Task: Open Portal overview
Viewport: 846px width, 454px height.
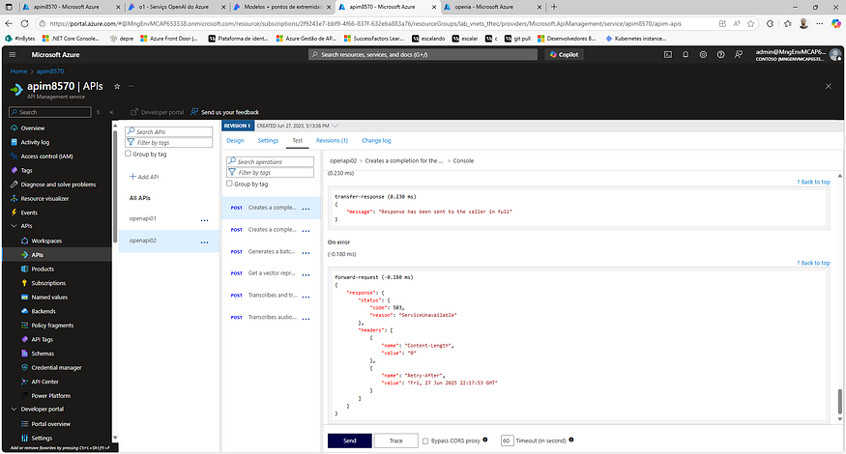Action: [x=50, y=424]
